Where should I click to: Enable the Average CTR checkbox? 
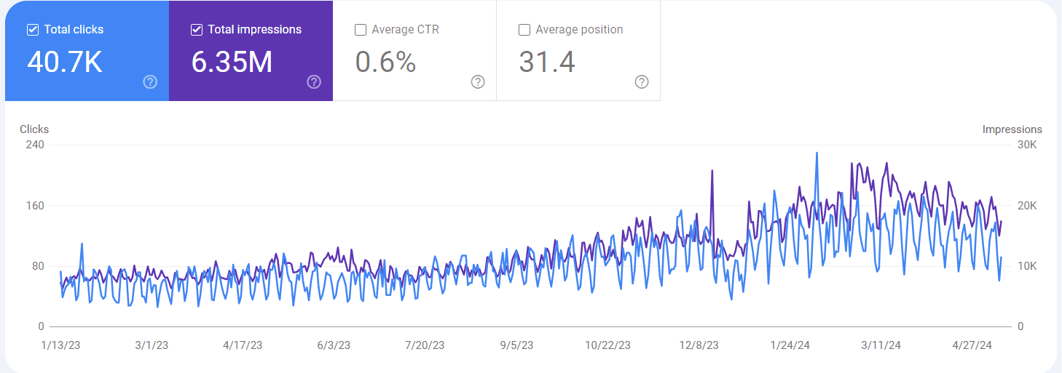[x=361, y=30]
